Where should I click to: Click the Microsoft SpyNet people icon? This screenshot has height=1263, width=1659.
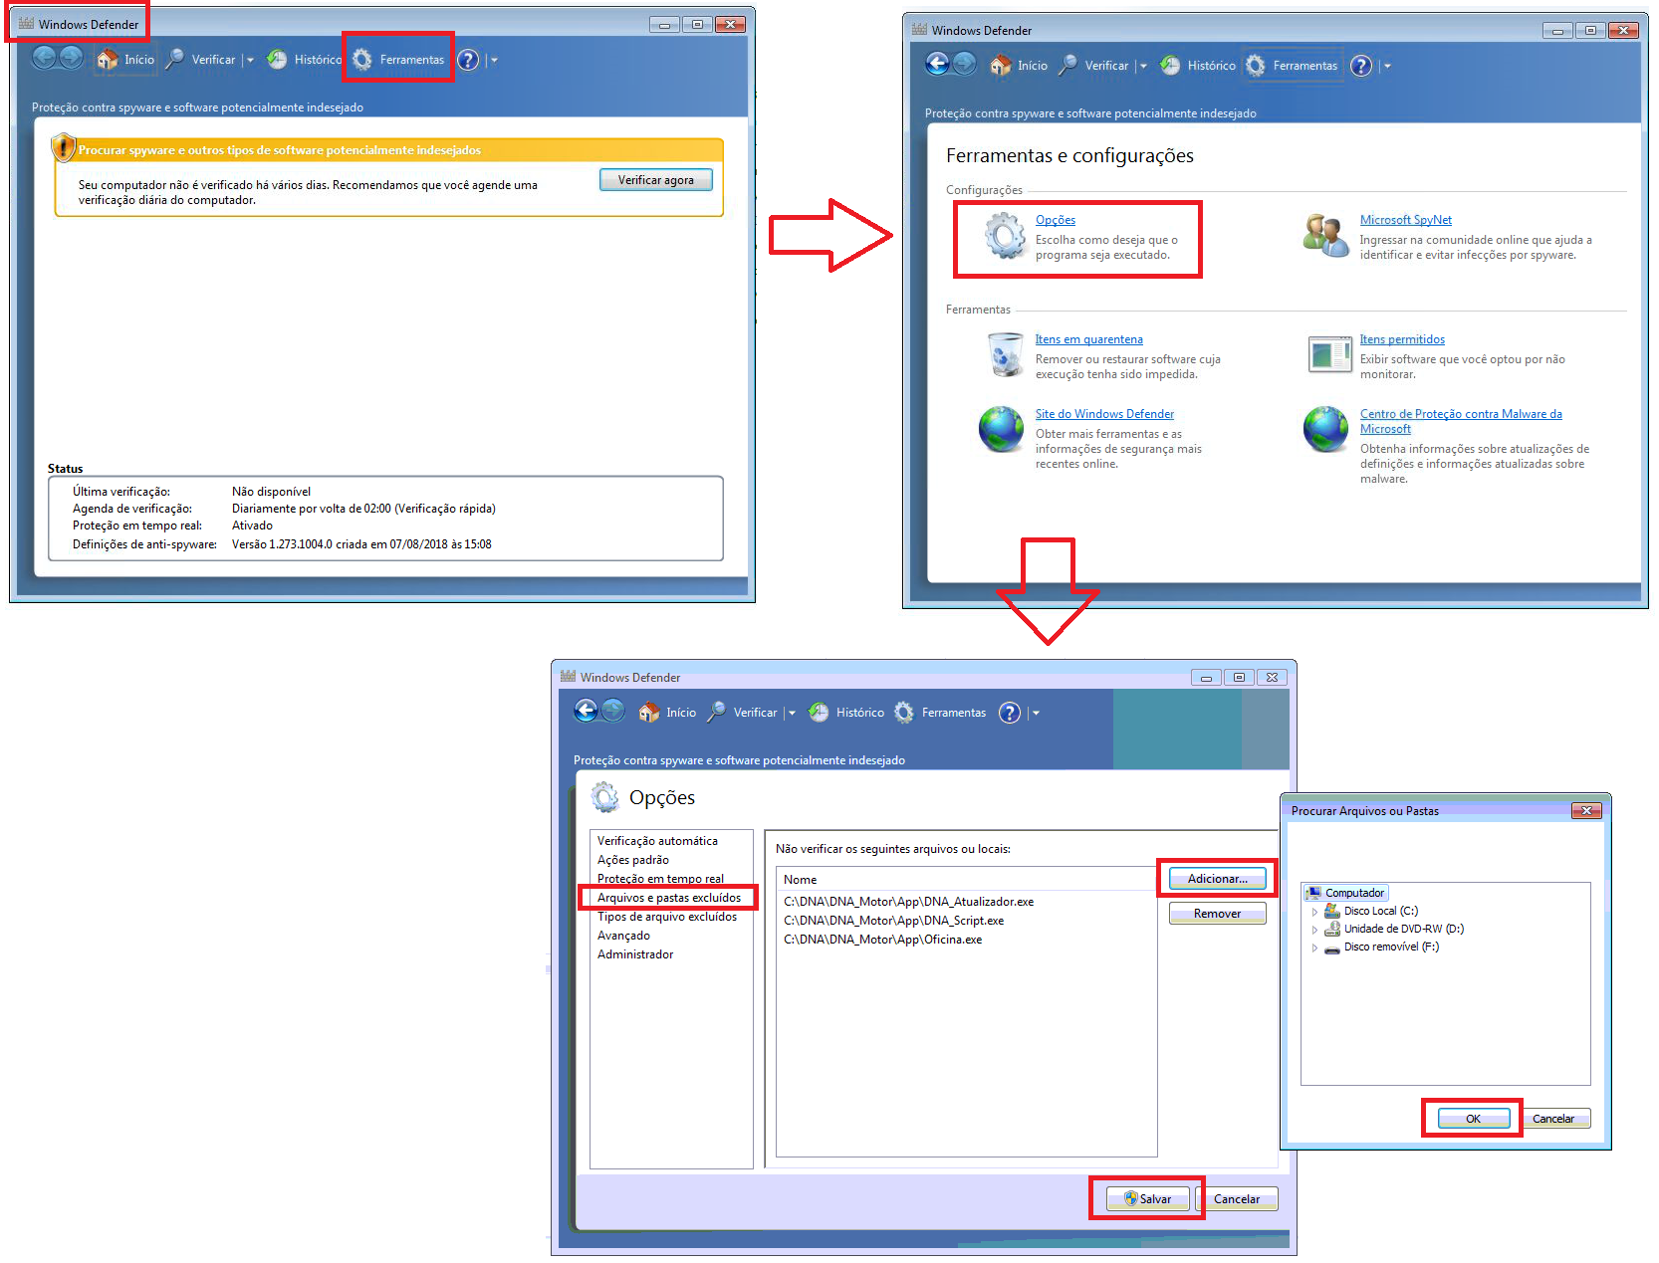1325,236
